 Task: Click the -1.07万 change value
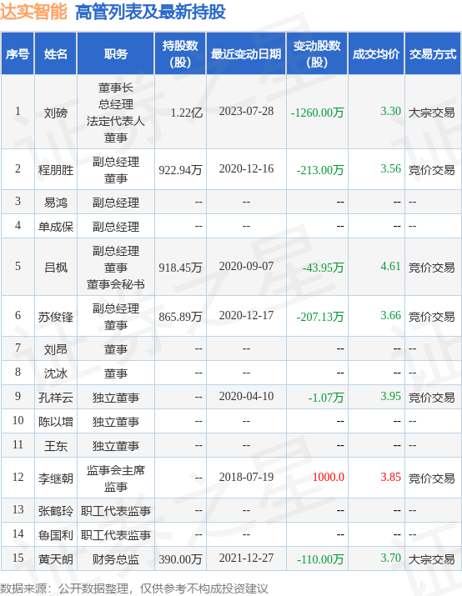(x=326, y=398)
